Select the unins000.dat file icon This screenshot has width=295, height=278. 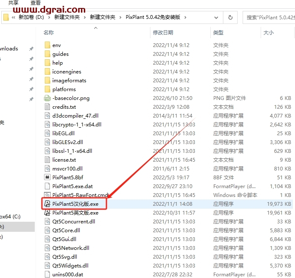coord(47,274)
